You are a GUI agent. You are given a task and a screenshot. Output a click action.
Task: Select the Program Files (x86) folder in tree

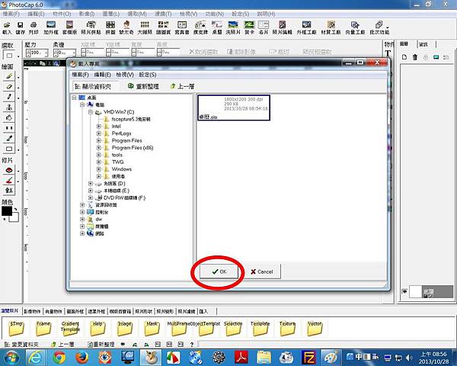tap(133, 148)
